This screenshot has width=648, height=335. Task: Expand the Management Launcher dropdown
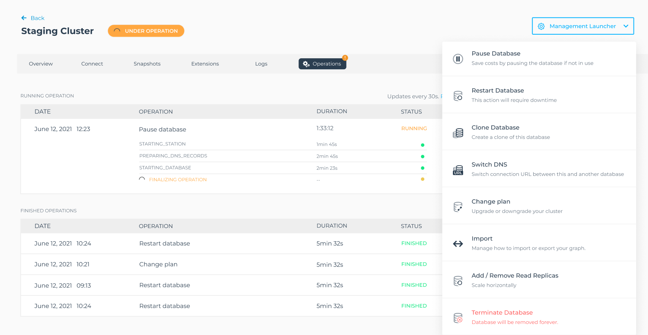[x=582, y=26]
